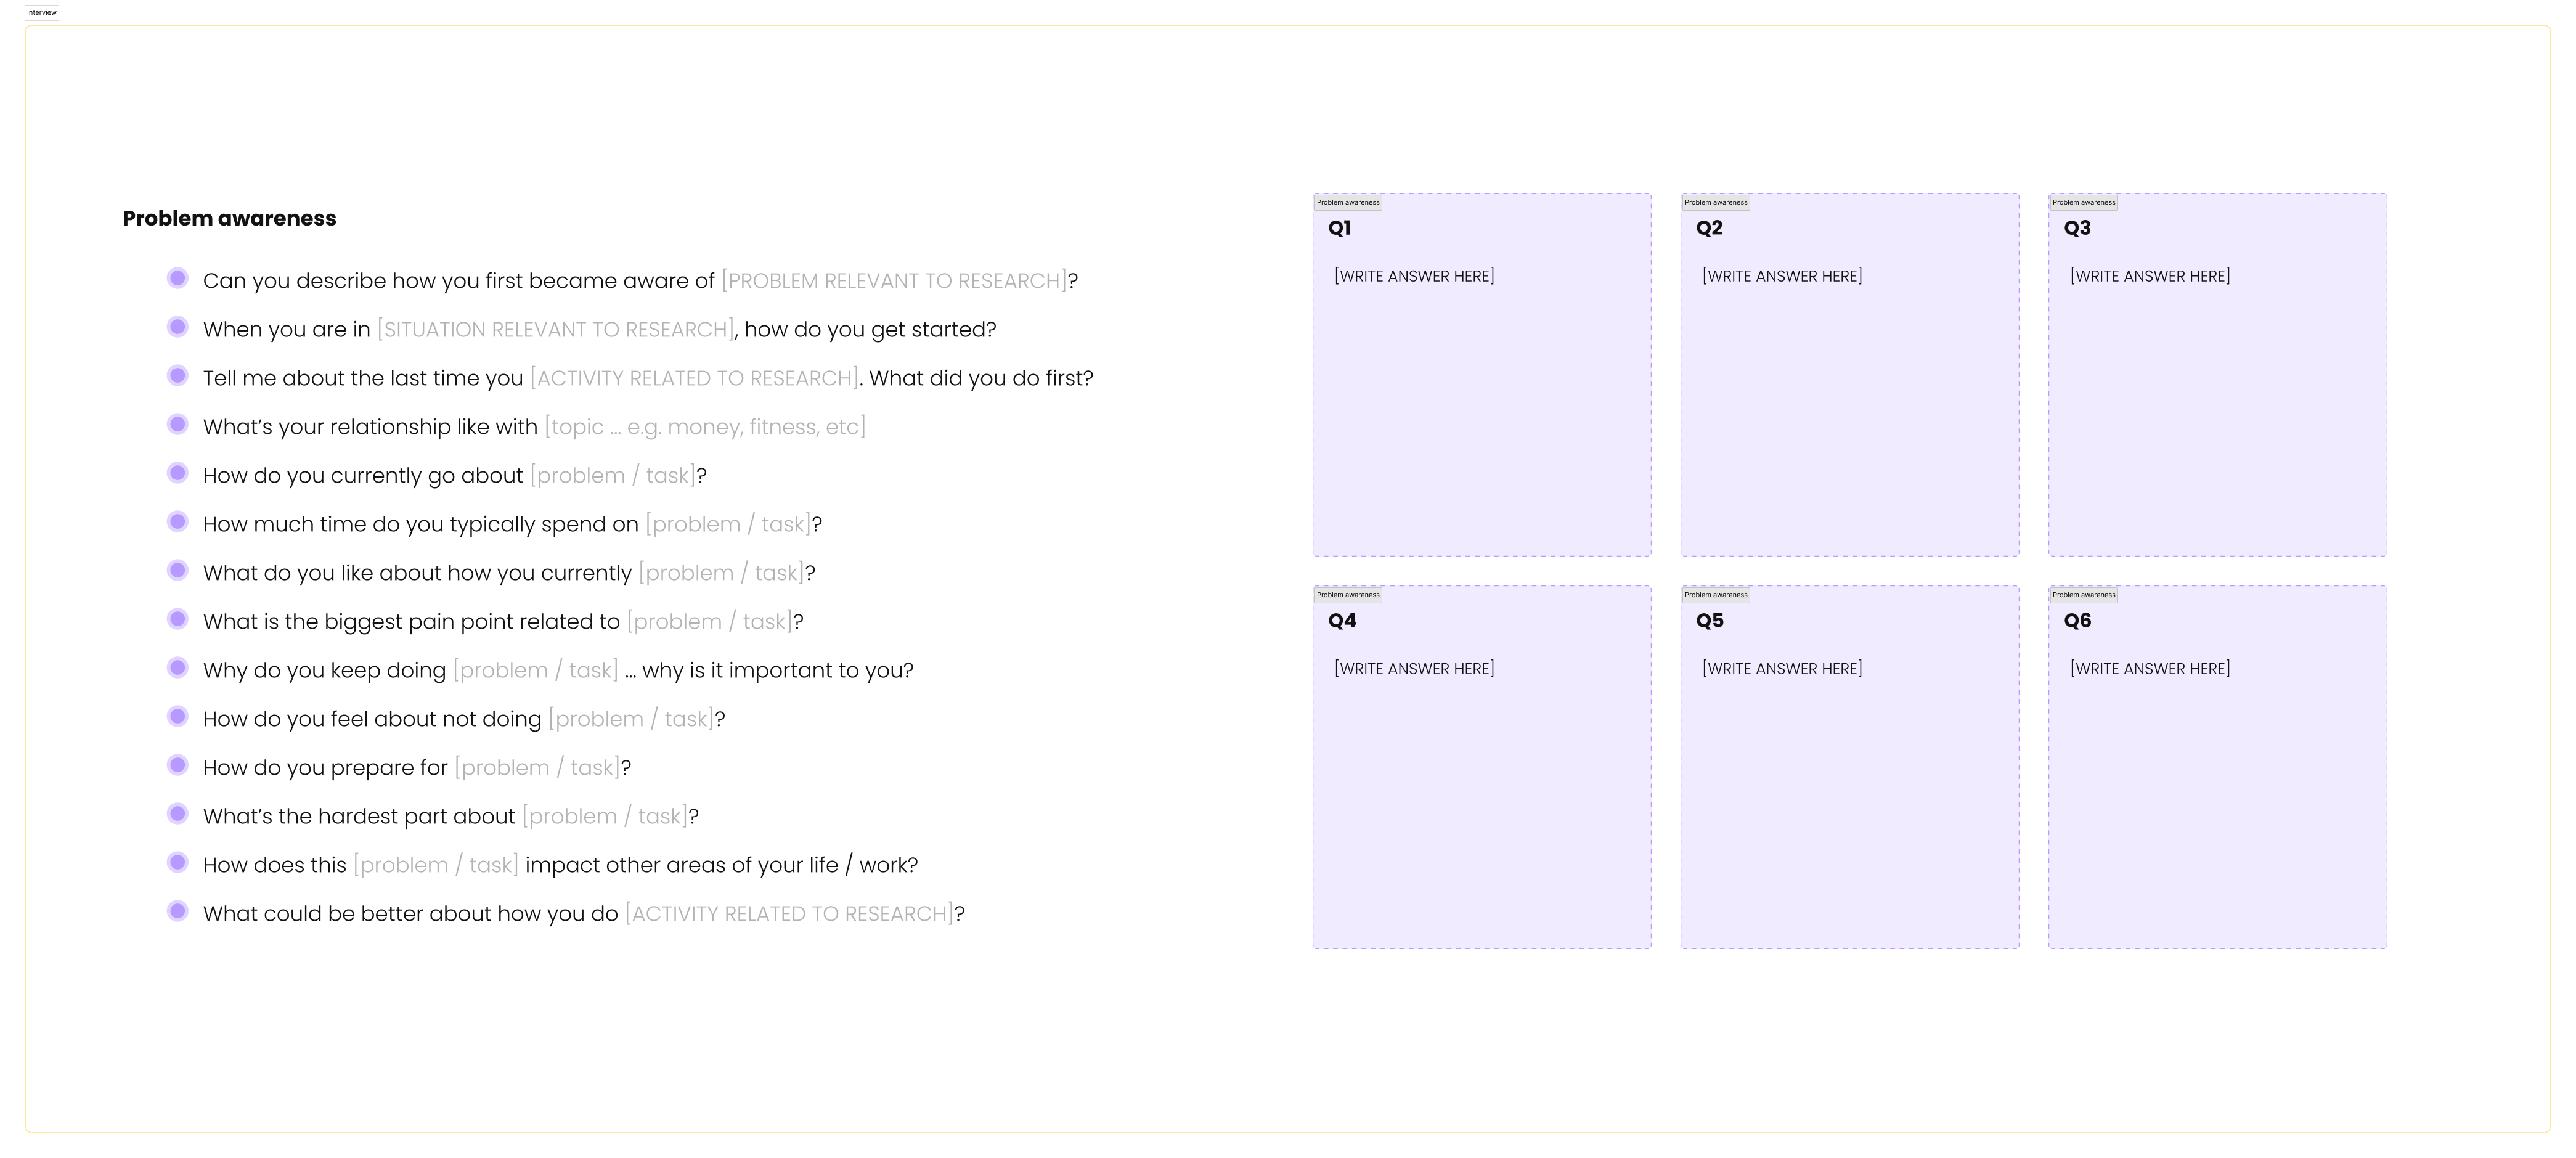
Task: Select the bullet before "Tell me about the last time"
Action: click(x=178, y=376)
